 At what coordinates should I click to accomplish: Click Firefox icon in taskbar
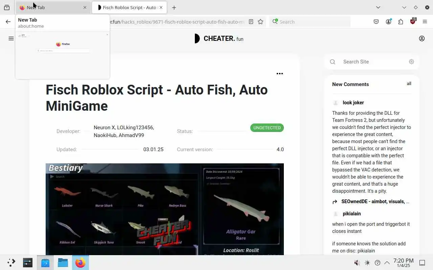[x=80, y=263]
